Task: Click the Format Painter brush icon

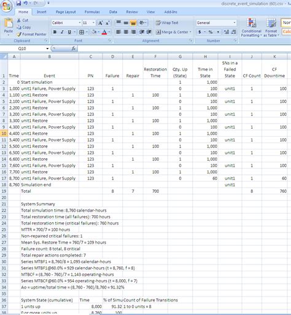Action: (19, 34)
